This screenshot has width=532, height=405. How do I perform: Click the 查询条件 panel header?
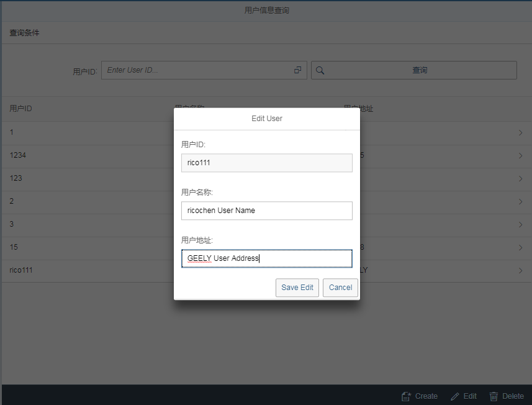[x=24, y=33]
